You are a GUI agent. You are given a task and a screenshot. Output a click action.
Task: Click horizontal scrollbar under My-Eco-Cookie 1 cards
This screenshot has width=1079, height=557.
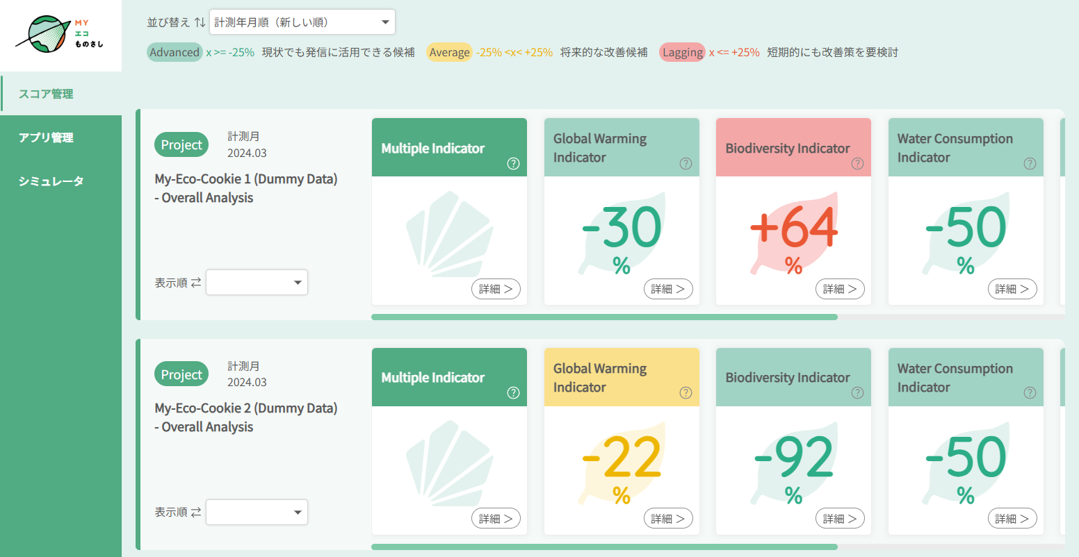(x=604, y=317)
